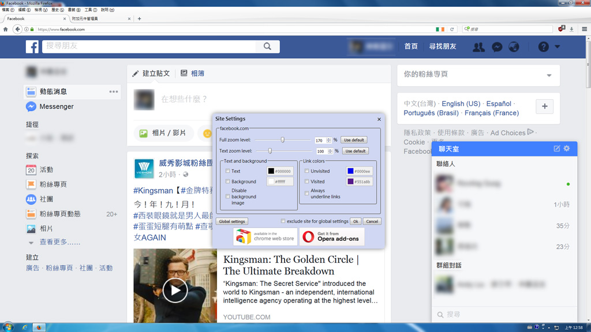Expand the 你的粉絲專頁 panel dropdown
This screenshot has height=332, width=591.
(549, 76)
